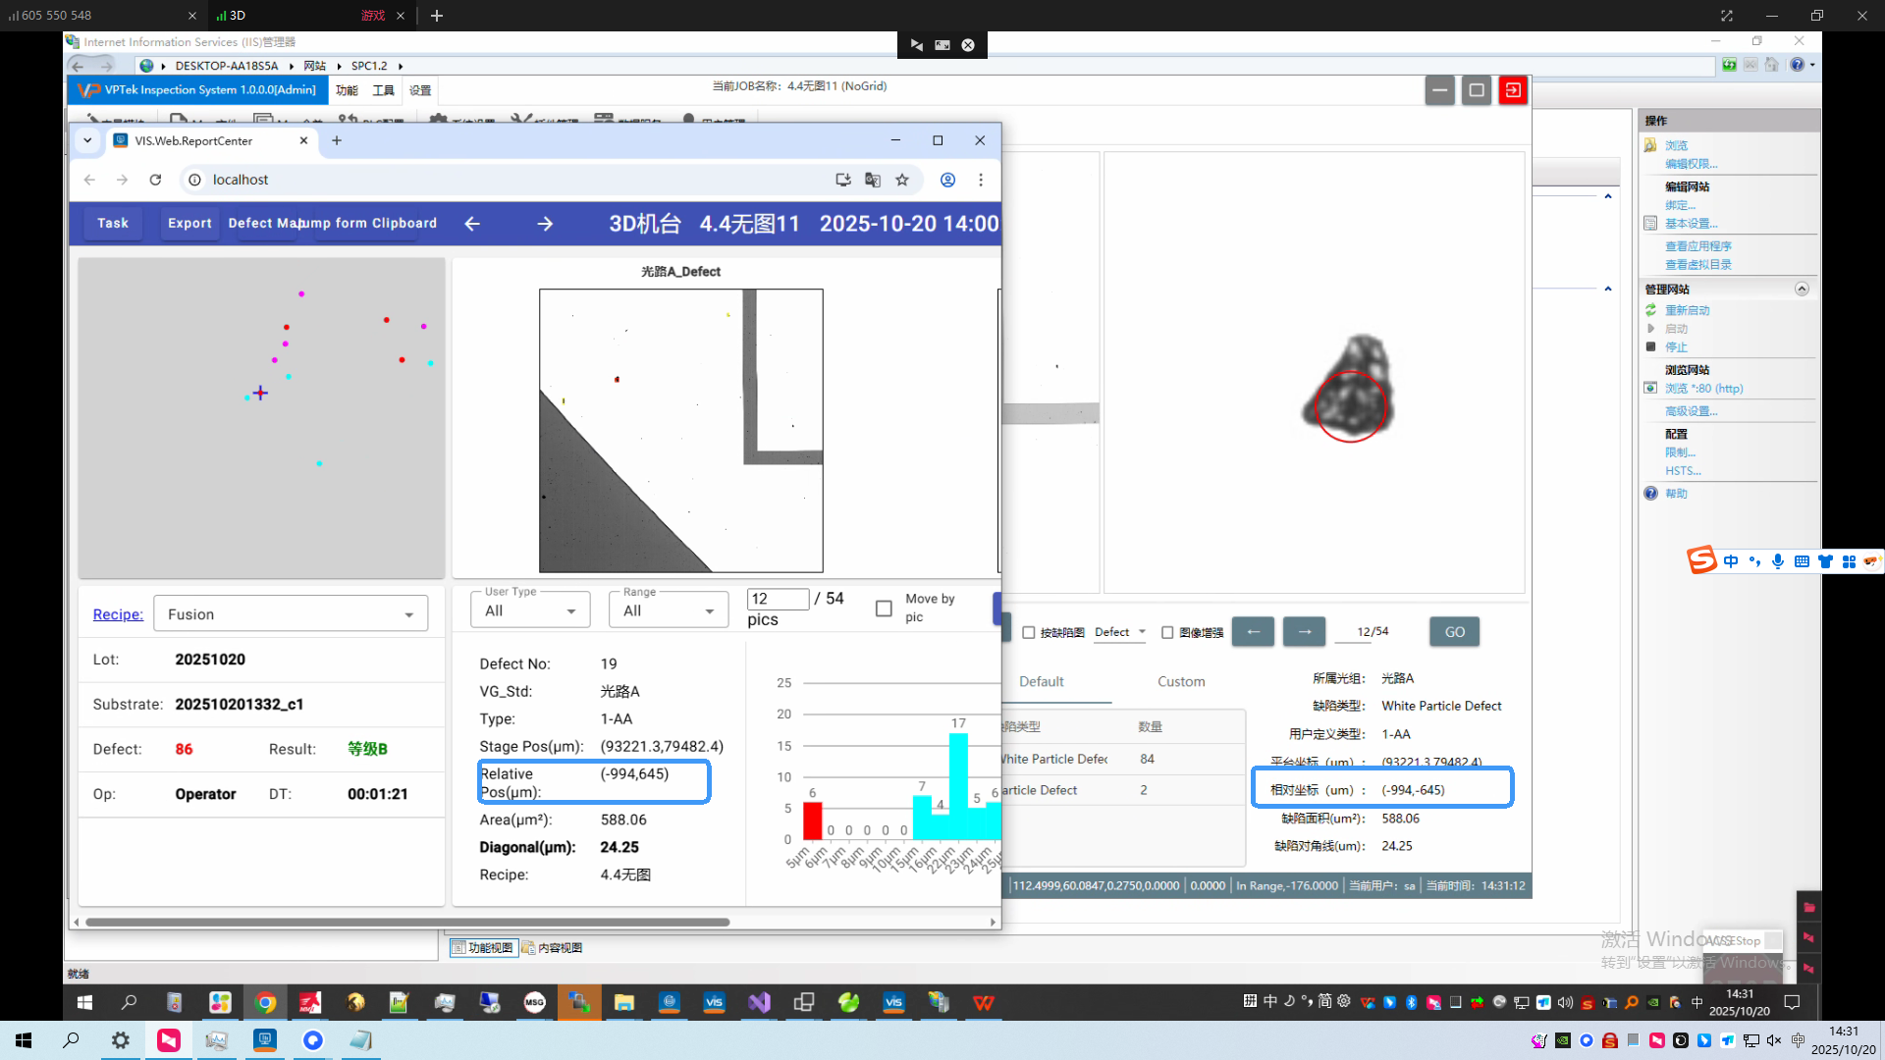Reload the localhost page
The width and height of the screenshot is (1885, 1060).
[x=155, y=180]
